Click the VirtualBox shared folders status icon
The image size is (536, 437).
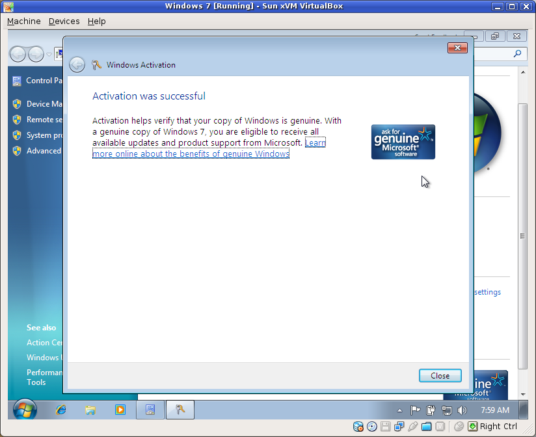[427, 426]
